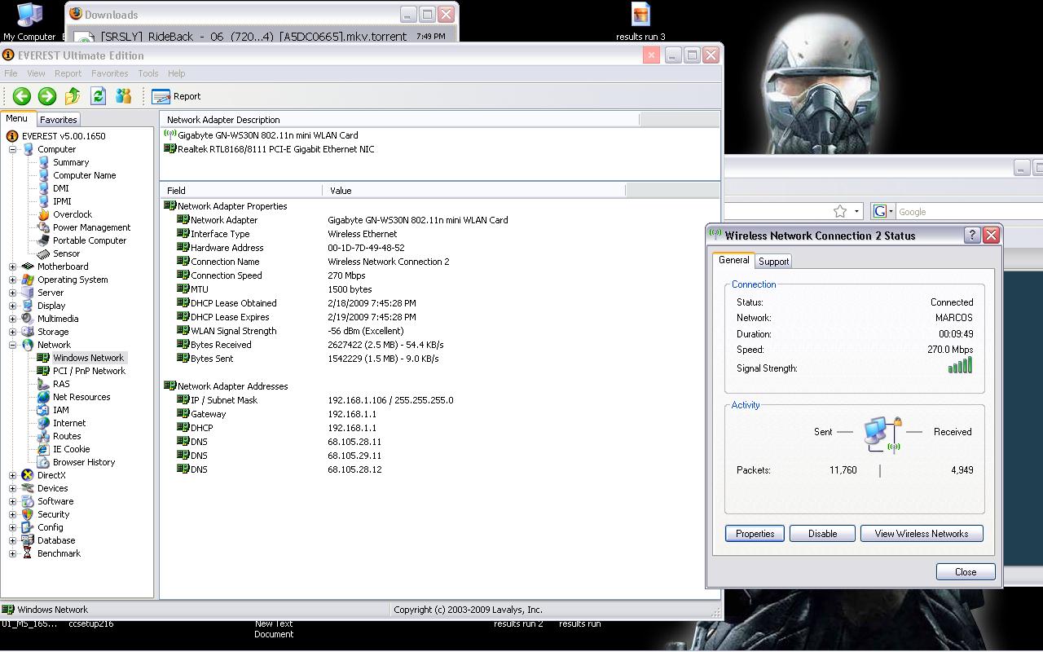Select the Realtek RTL8168/8111 Ethernet NIC row
The width and height of the screenshot is (1043, 652).
click(269, 149)
